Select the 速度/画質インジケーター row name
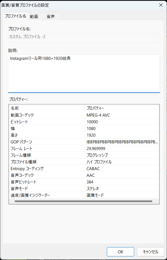The image size is (167, 260). [30, 195]
